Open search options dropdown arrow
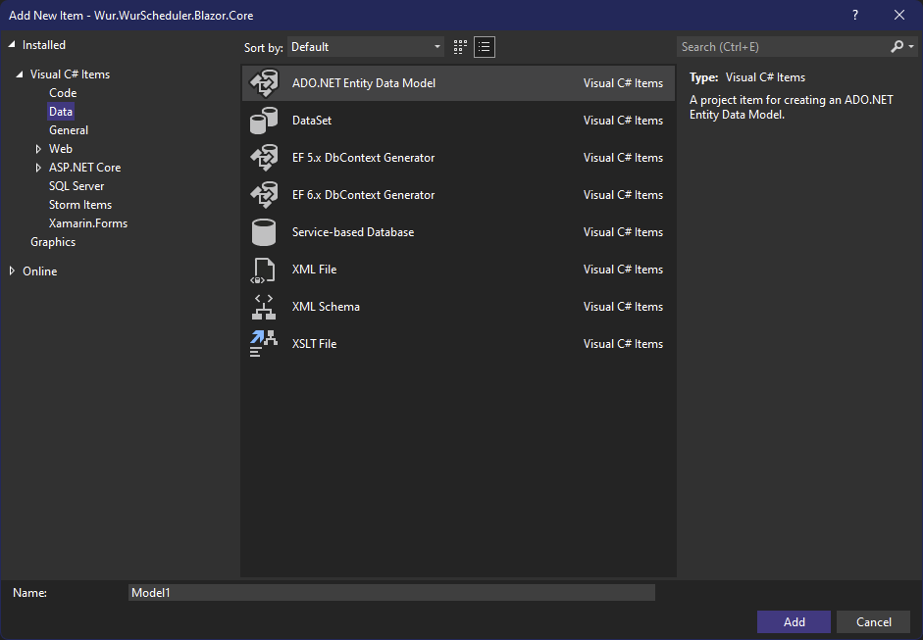Image resolution: width=923 pixels, height=640 pixels. pyautogui.click(x=911, y=46)
